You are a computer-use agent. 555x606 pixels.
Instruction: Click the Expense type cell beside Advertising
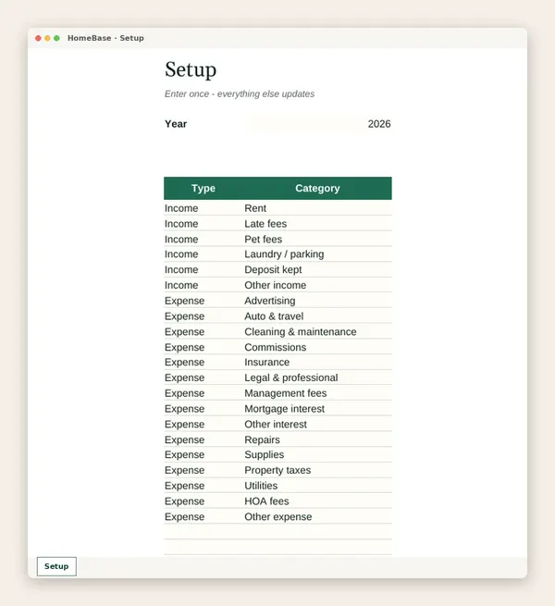click(x=203, y=301)
